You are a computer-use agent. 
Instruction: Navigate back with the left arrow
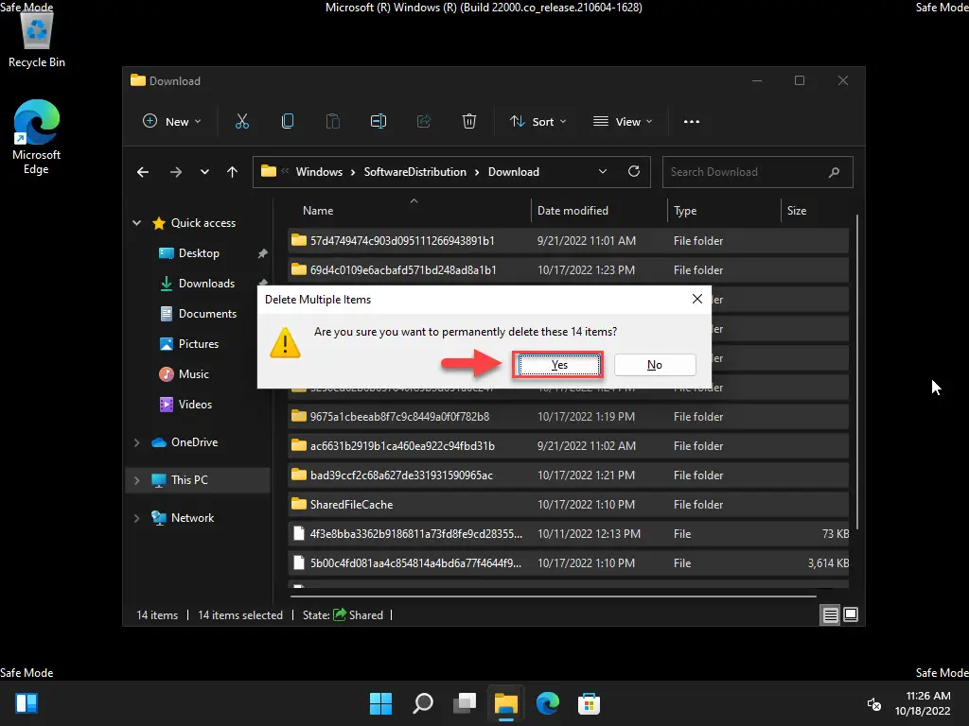[143, 172]
